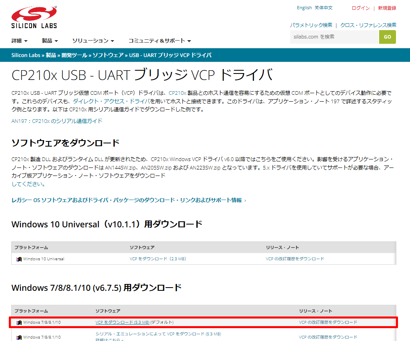Download the default VCP (5.3 MB)
Screen dimensions: 410x341
(x=122, y=323)
